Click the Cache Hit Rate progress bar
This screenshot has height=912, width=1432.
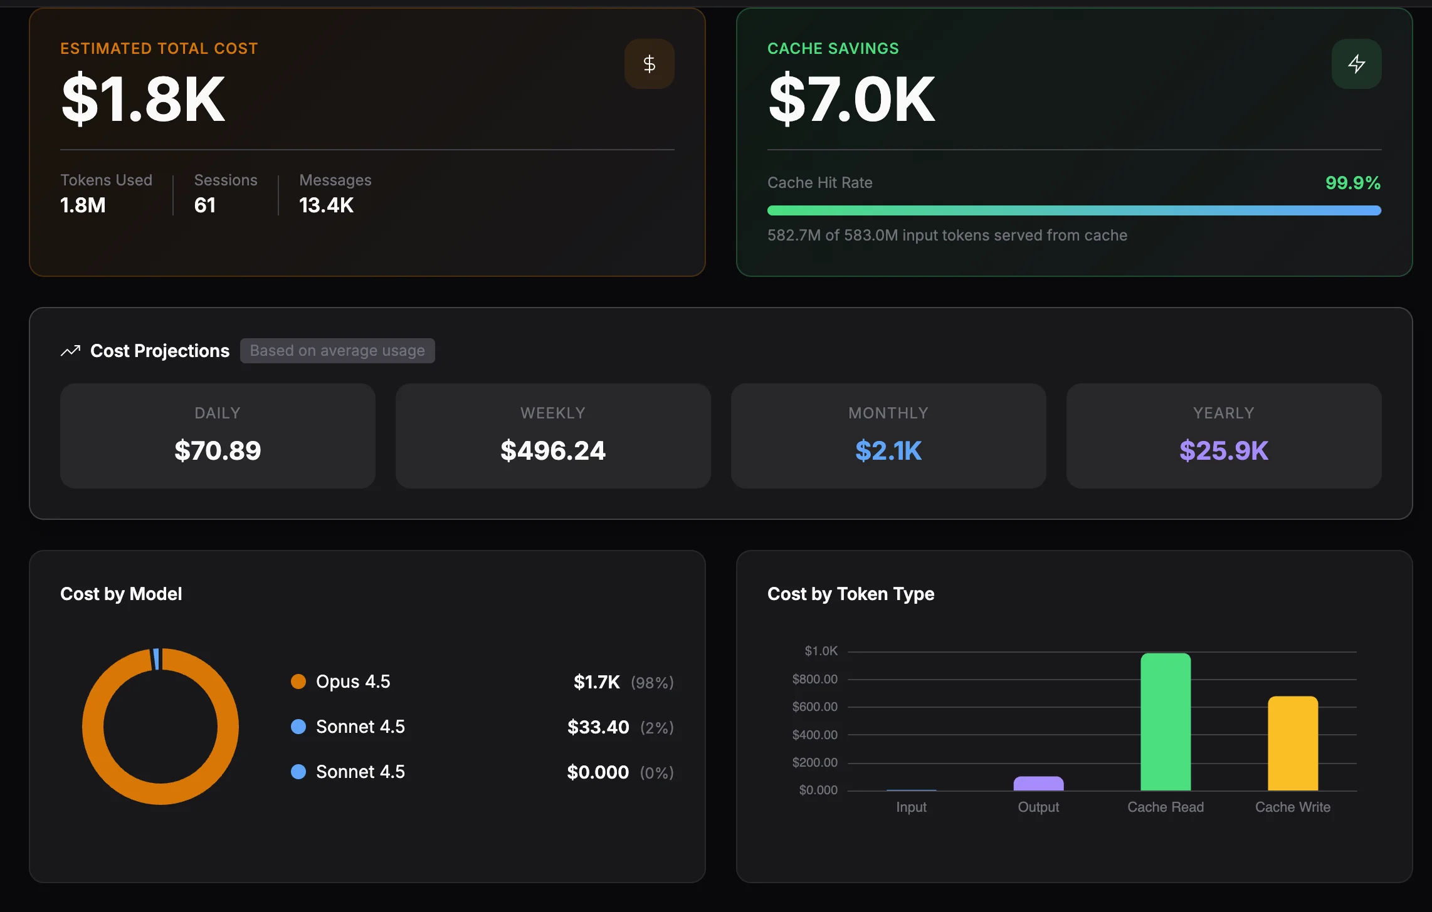1074,210
